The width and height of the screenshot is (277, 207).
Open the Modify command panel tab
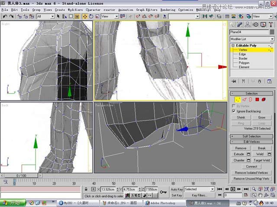pos(240,24)
